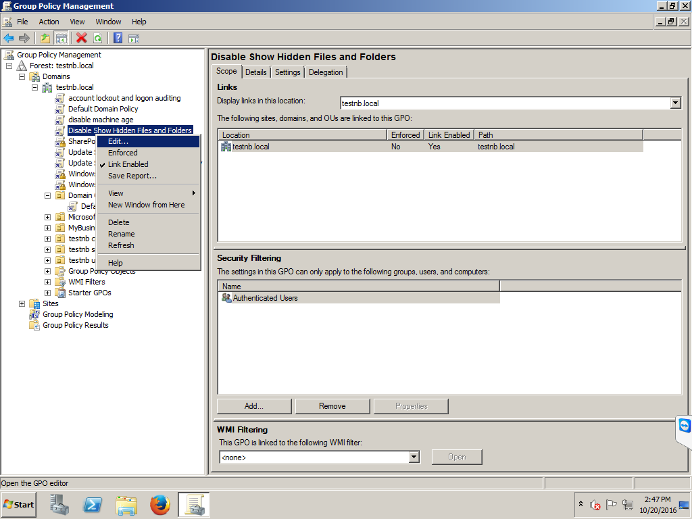692x519 pixels.
Task: Toggle Enforced in the context menu
Action: tap(123, 153)
